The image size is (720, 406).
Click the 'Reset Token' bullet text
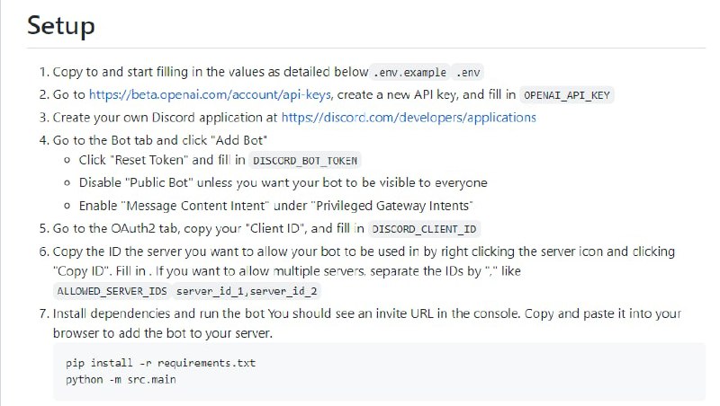point(162,161)
